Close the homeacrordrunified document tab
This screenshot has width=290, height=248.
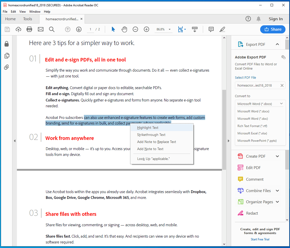[81, 19]
